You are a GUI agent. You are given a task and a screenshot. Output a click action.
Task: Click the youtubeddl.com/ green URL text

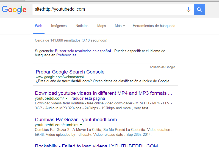[x=49, y=98]
